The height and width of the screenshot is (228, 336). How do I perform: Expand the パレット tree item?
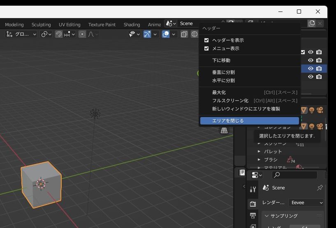259,152
